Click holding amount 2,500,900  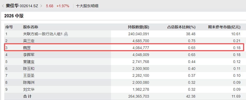[x=141, y=69]
